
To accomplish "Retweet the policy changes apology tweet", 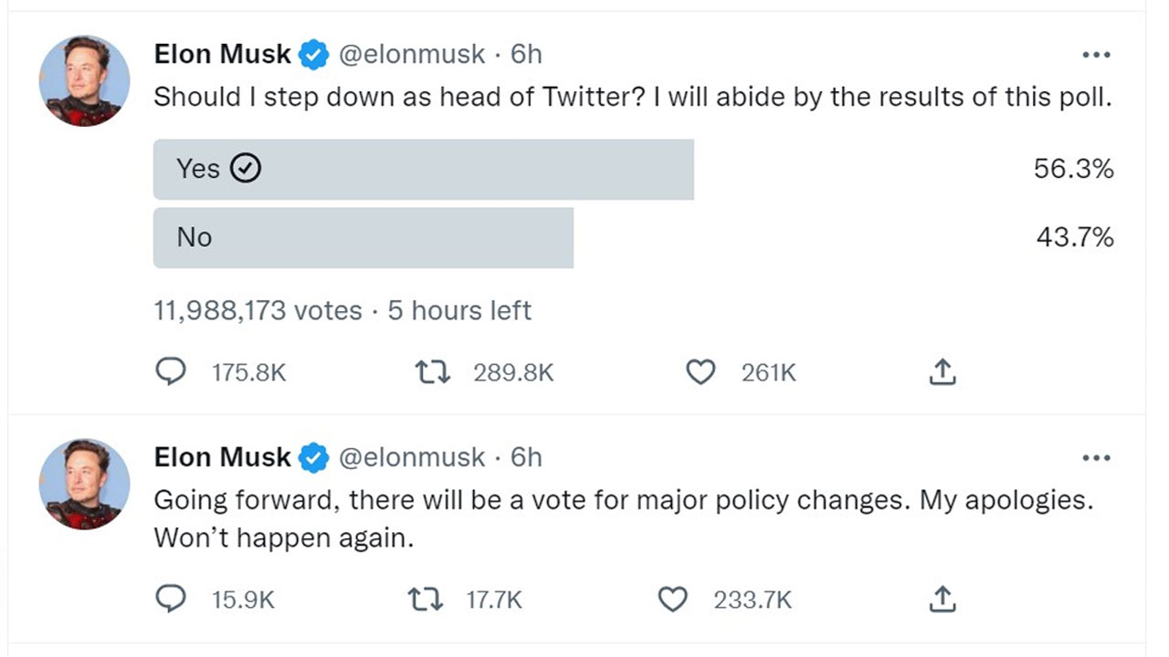I will [x=426, y=600].
